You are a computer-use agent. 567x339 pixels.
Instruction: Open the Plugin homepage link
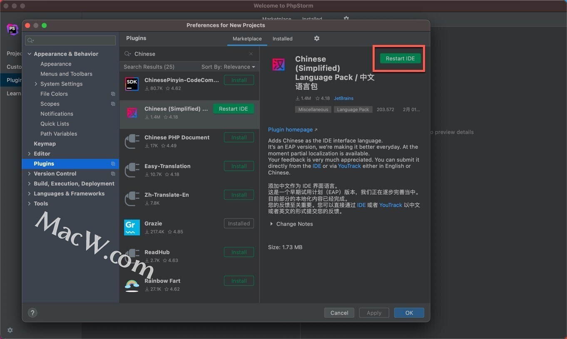point(293,130)
